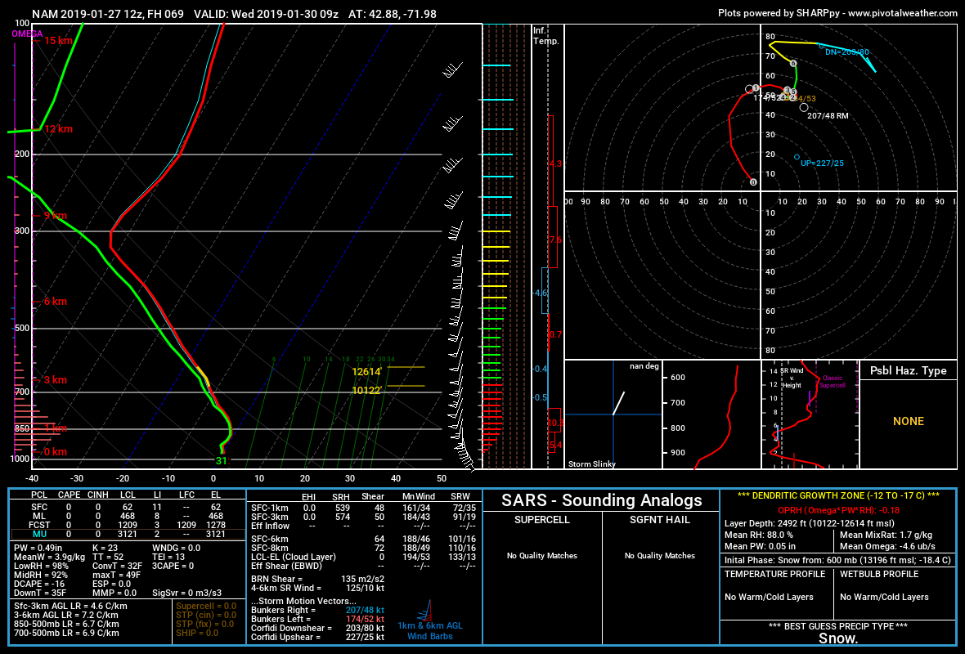Click the VALID Wed 2019-01-30 09z text
The width and height of the screenshot is (965, 654).
pos(266,14)
